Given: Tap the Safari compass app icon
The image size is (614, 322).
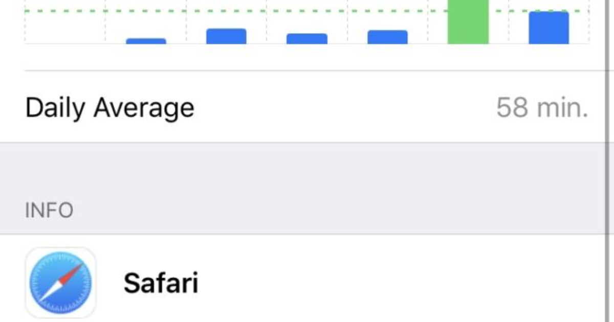Looking at the screenshot, I should click(60, 283).
